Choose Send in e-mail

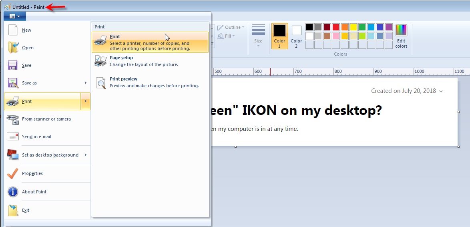pyautogui.click(x=47, y=137)
